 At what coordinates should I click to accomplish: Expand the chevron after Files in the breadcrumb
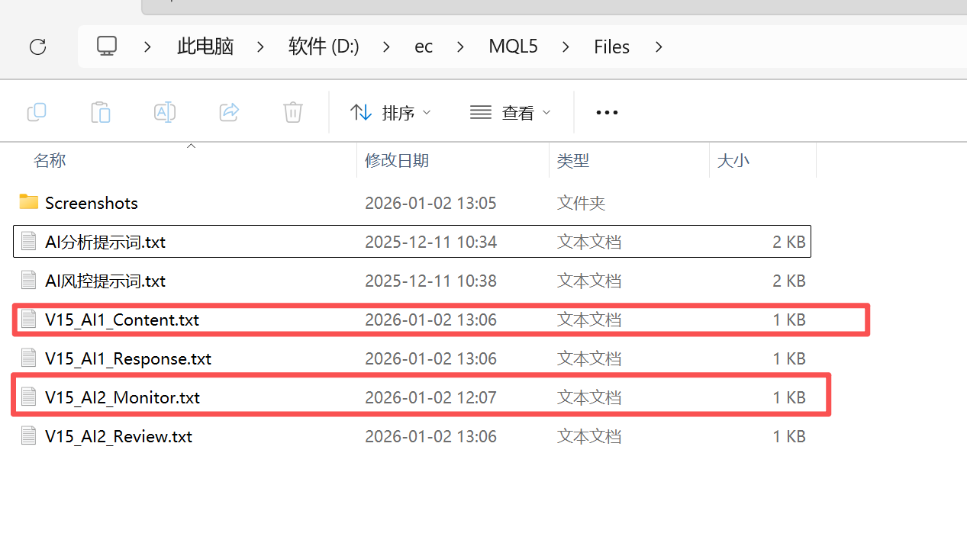pyautogui.click(x=658, y=47)
